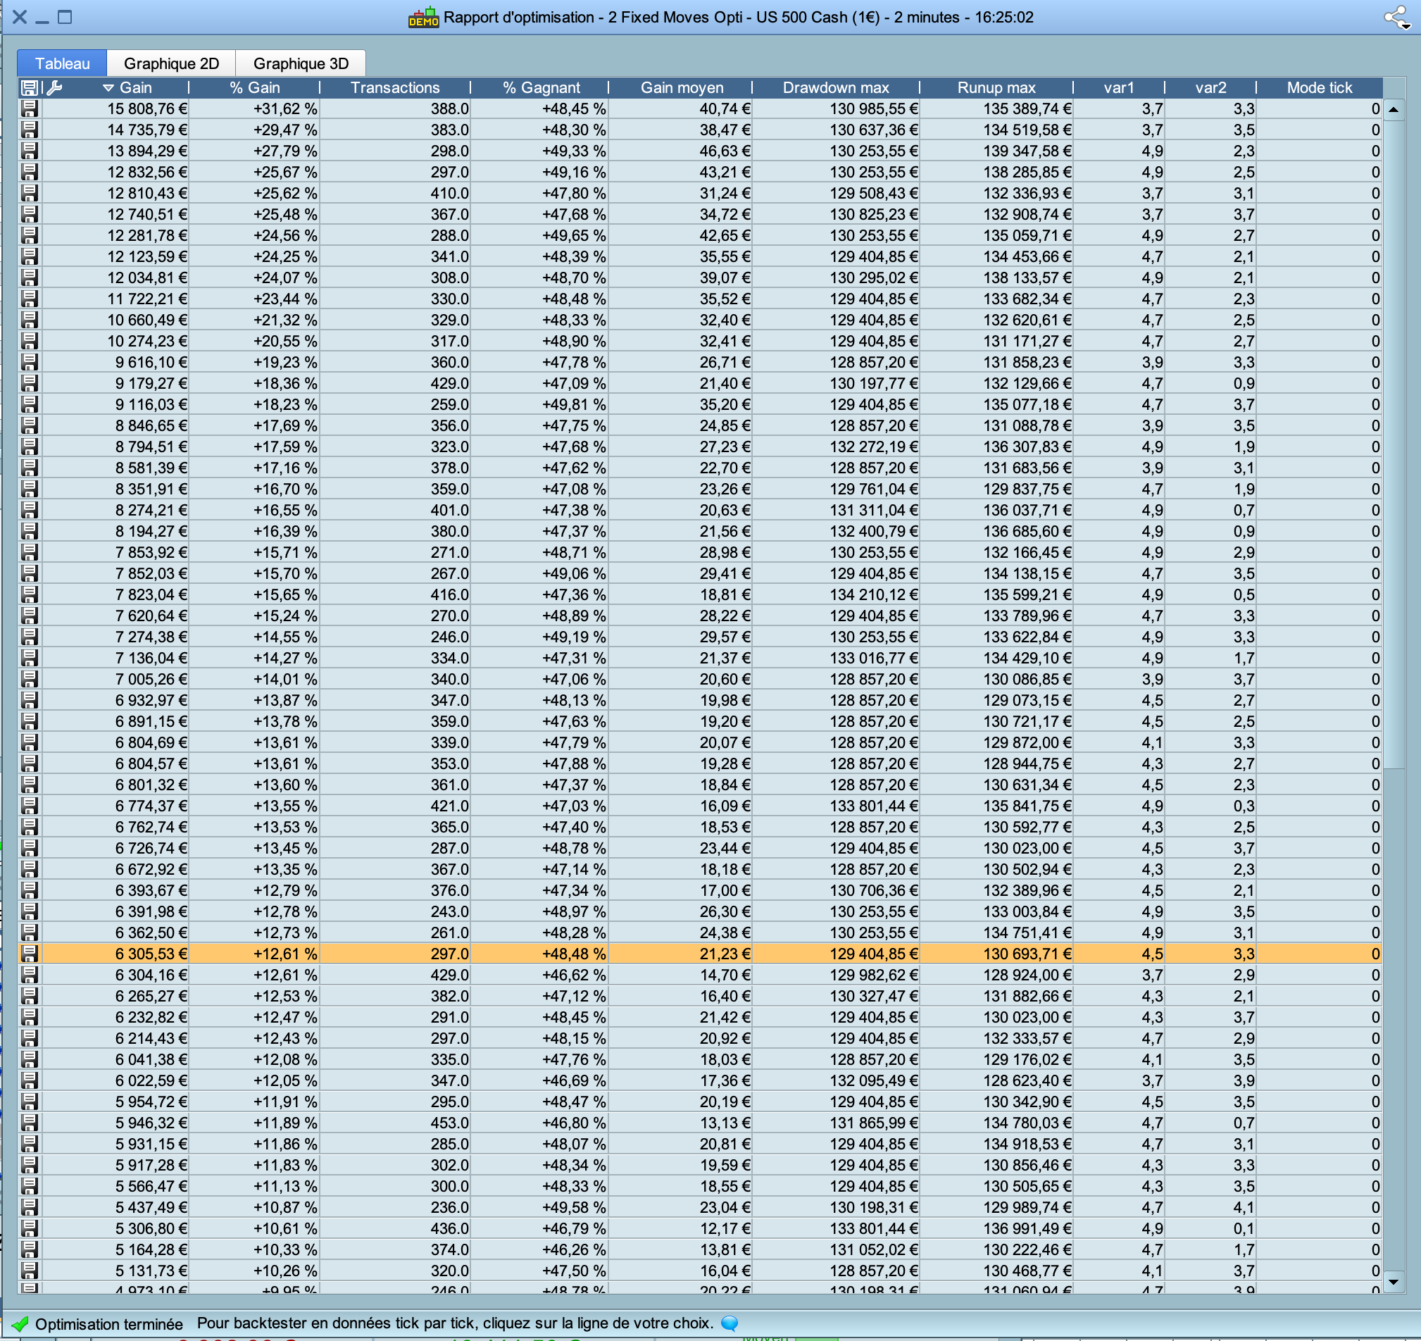This screenshot has width=1421, height=1341.
Task: Select the Tableau tab
Action: (x=62, y=63)
